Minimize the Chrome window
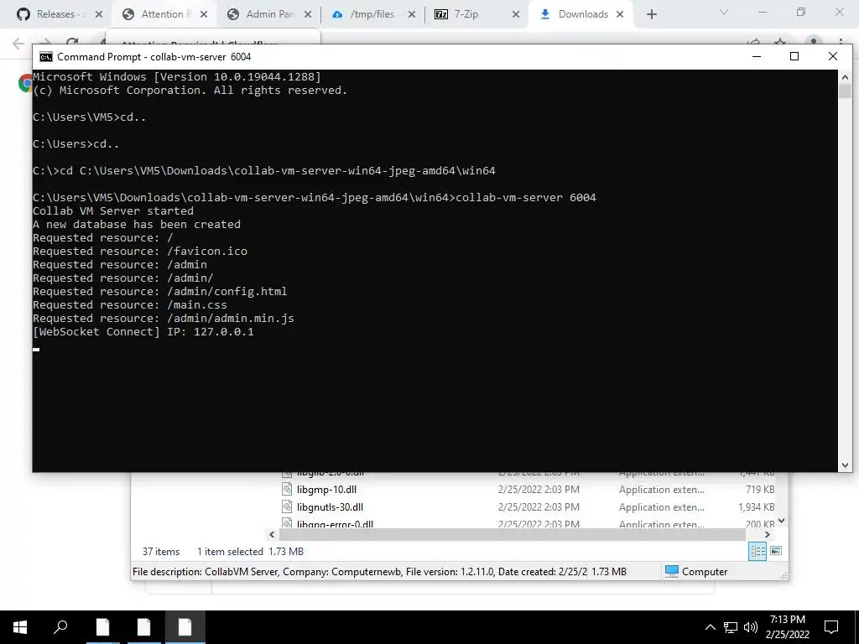The height and width of the screenshot is (644, 859). tap(763, 12)
